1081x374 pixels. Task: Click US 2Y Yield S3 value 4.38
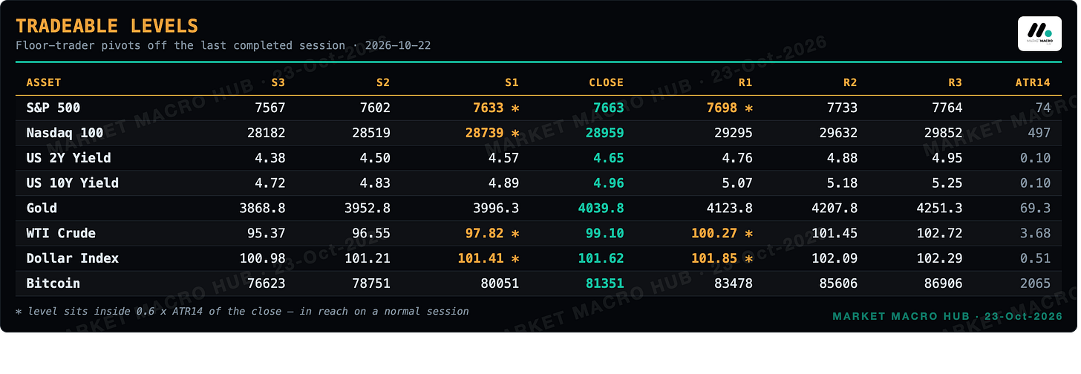pyautogui.click(x=270, y=158)
